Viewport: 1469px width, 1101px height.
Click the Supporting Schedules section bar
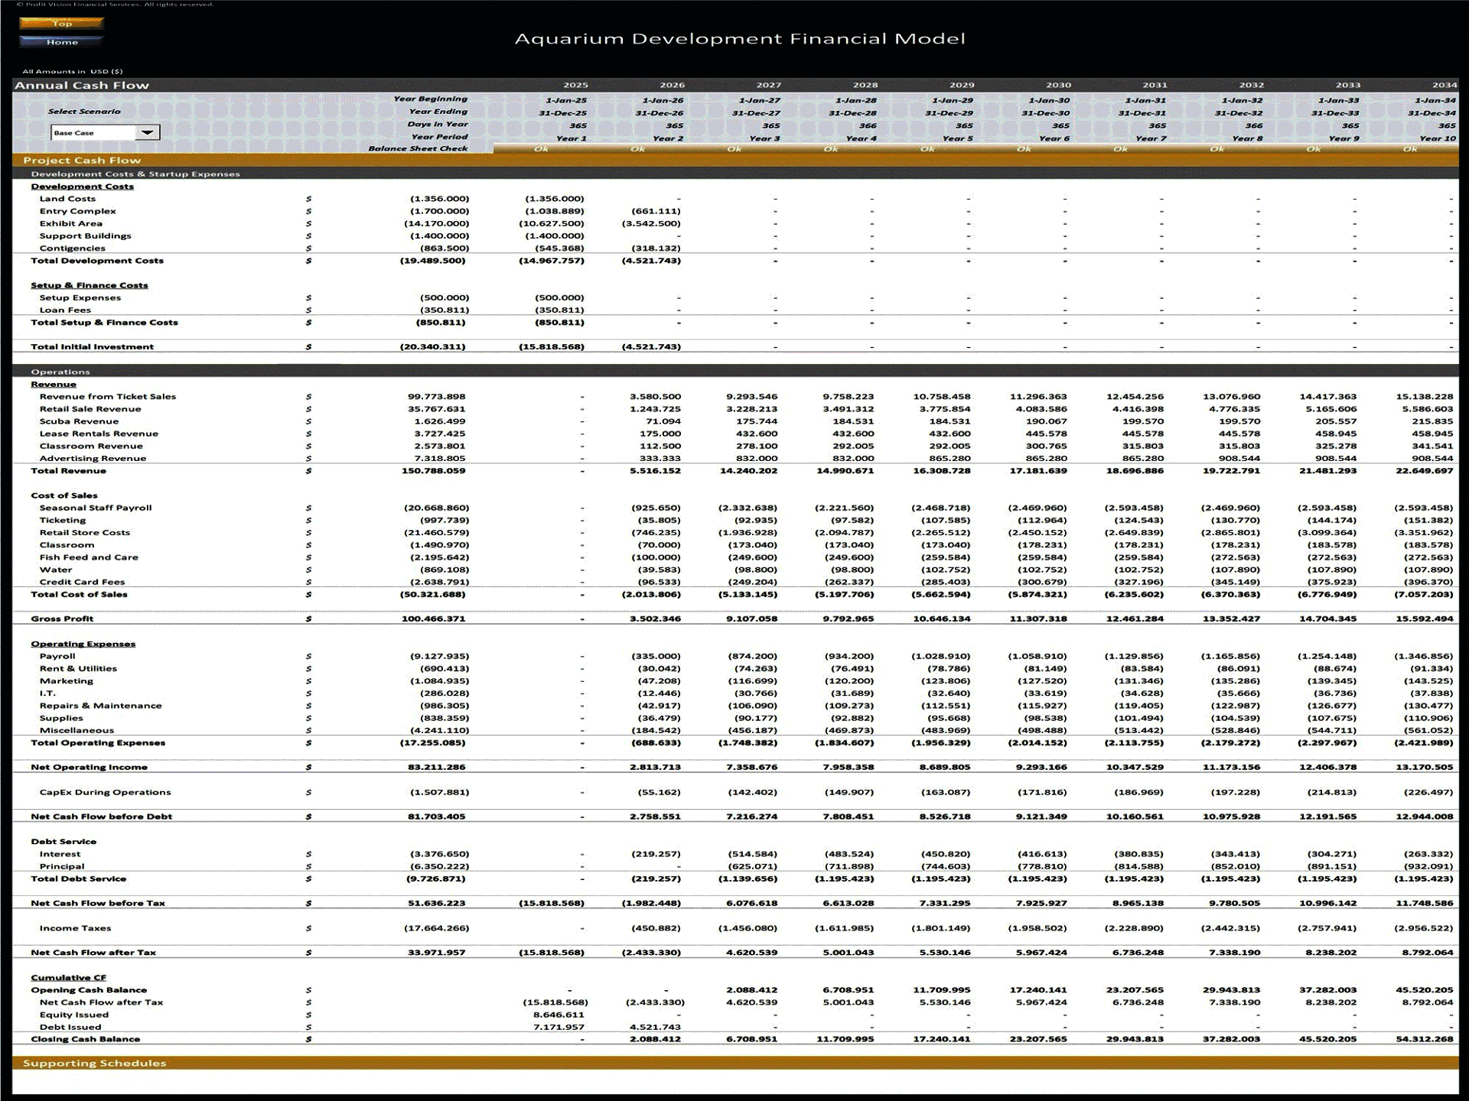click(735, 1063)
